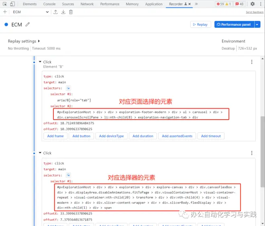
Task: Open the Send feedback link
Action: [x=255, y=12]
